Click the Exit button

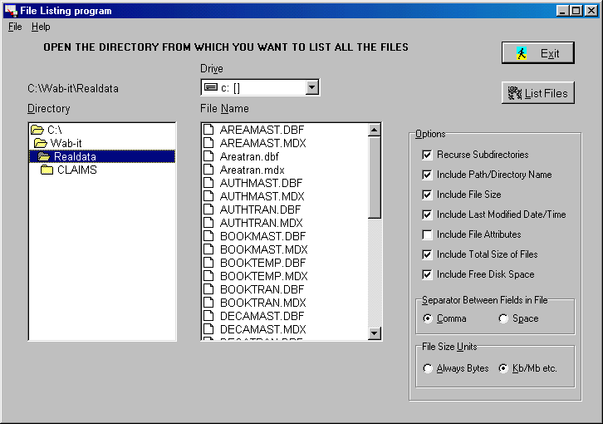coord(537,52)
